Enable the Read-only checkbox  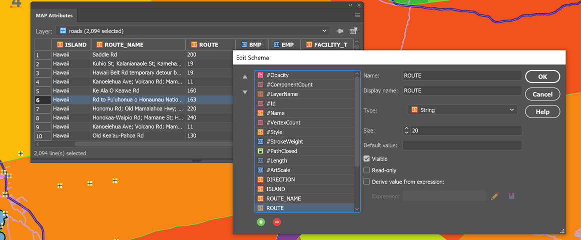pos(367,170)
